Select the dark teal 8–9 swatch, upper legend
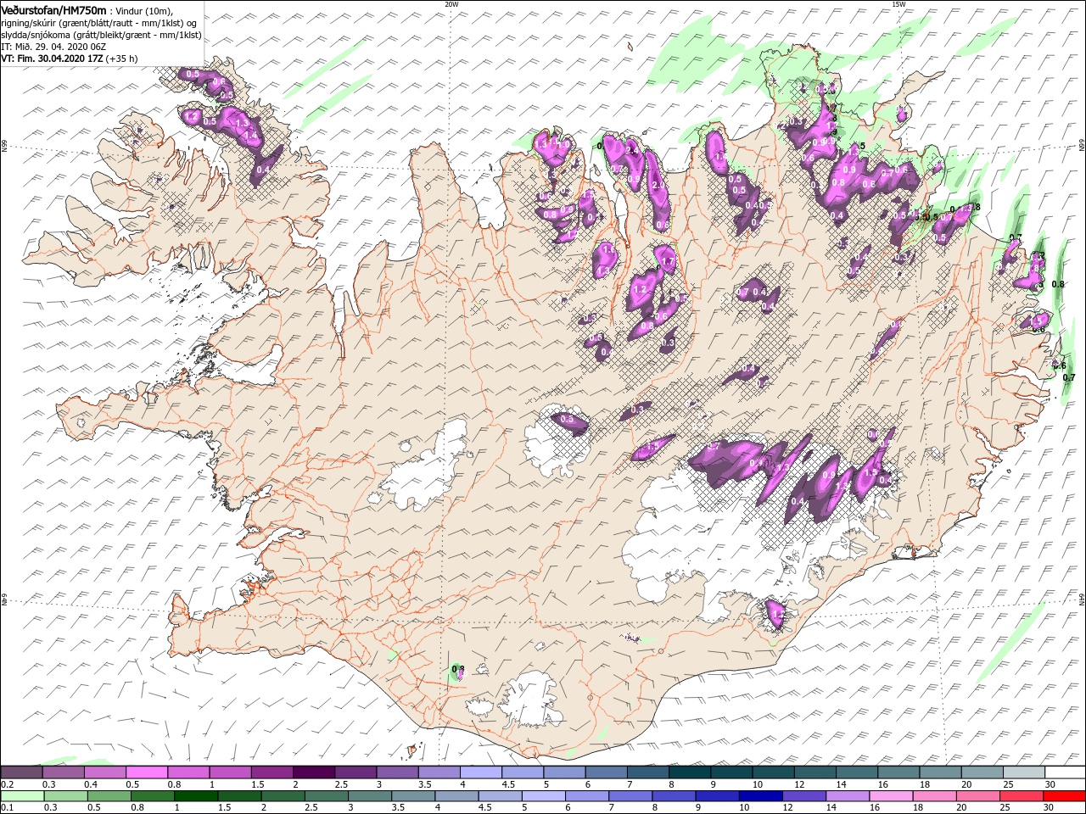The height and width of the screenshot is (814, 1086). [x=689, y=772]
